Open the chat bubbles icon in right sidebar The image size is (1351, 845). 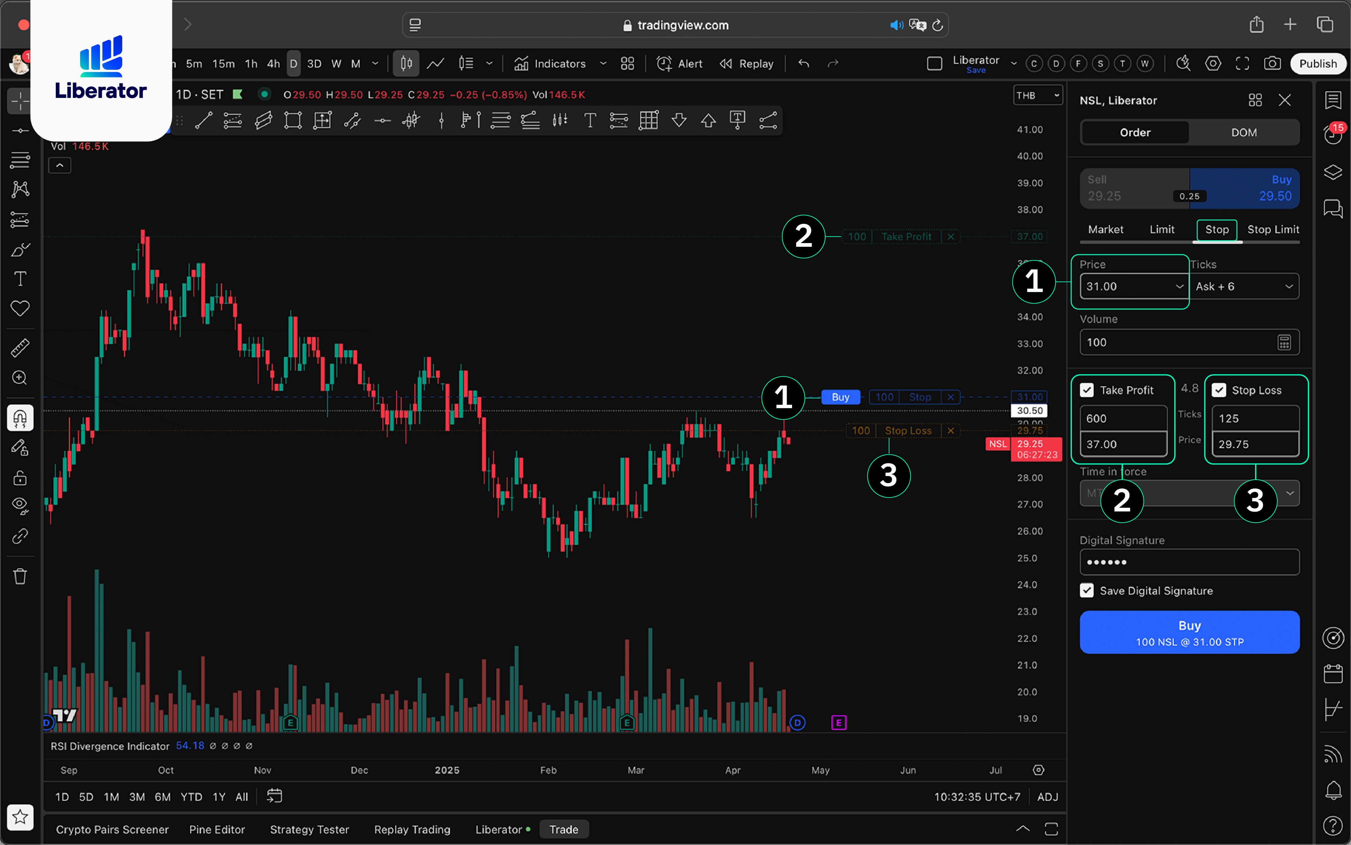tap(1333, 208)
